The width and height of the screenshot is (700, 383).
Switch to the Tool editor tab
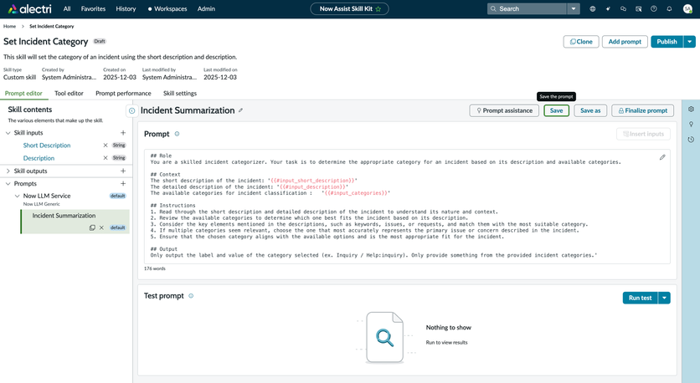tap(69, 93)
